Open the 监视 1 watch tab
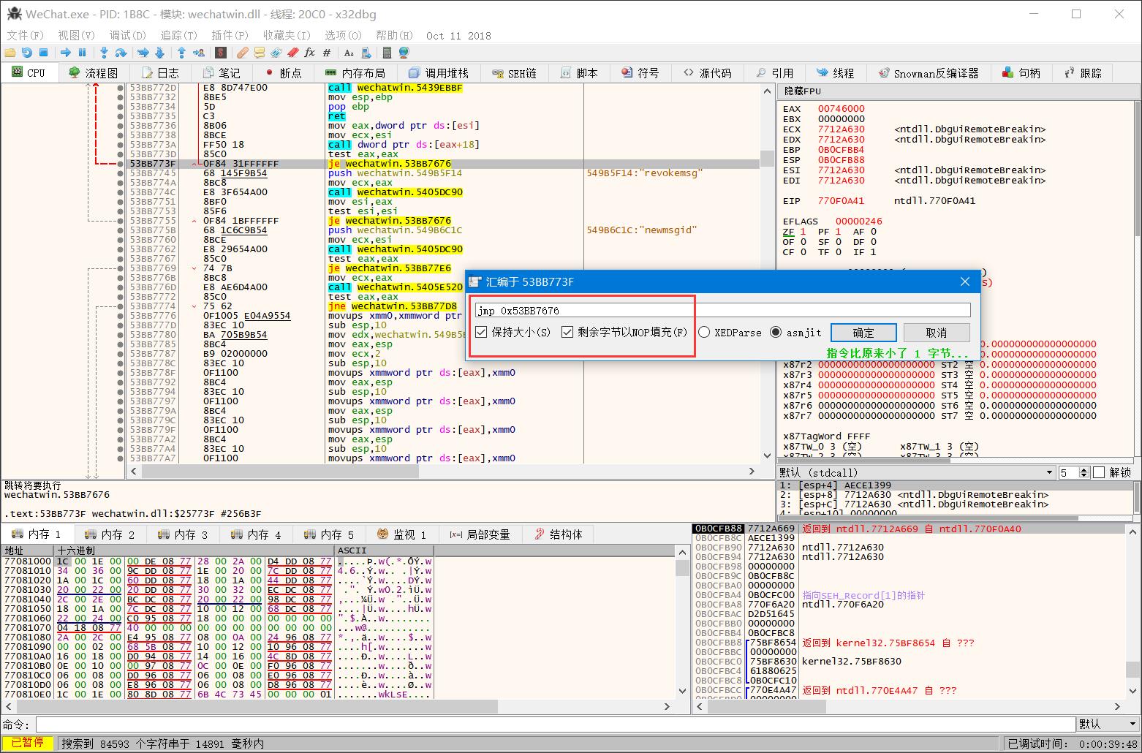1142x753 pixels. (x=403, y=534)
